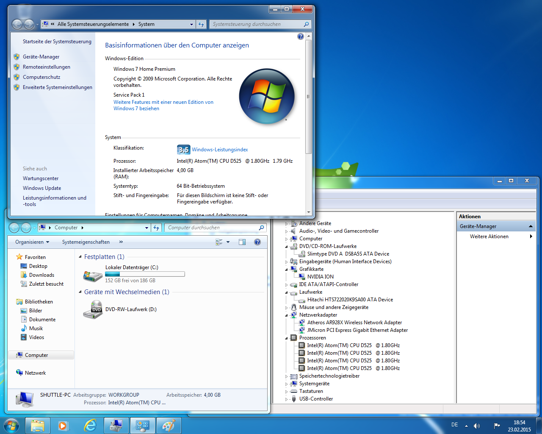542x434 pixels.
Task: Open Windows-Leistungsindex link
Action: pos(220,150)
